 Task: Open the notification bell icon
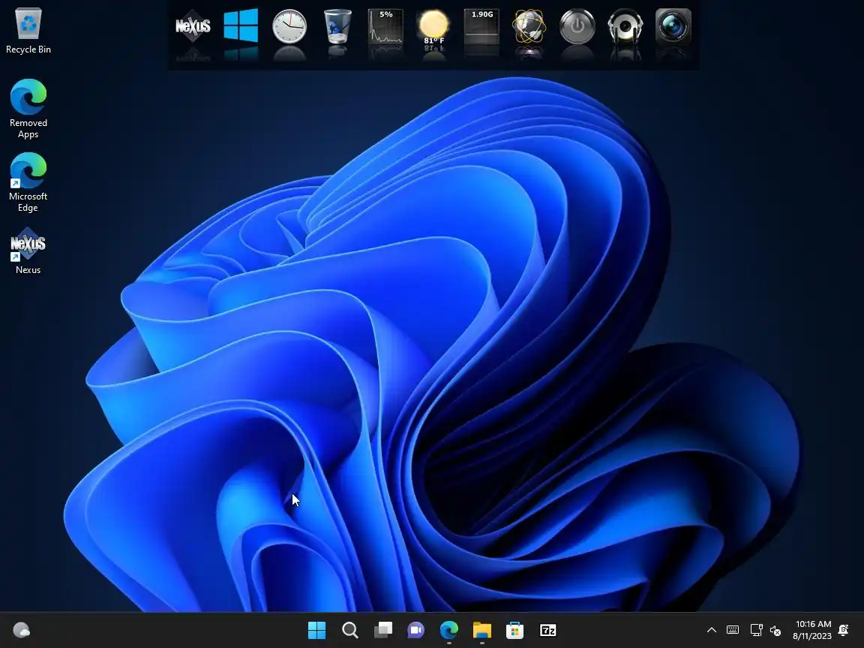coord(843,630)
